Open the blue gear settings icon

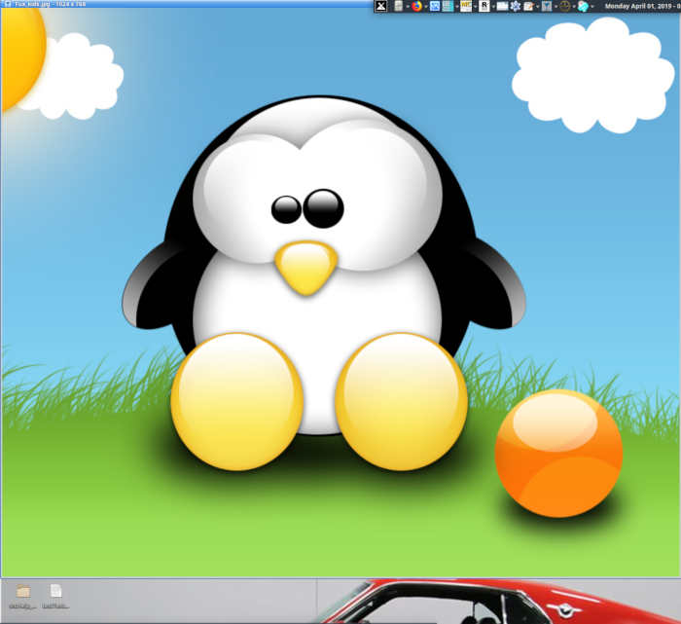(515, 6)
